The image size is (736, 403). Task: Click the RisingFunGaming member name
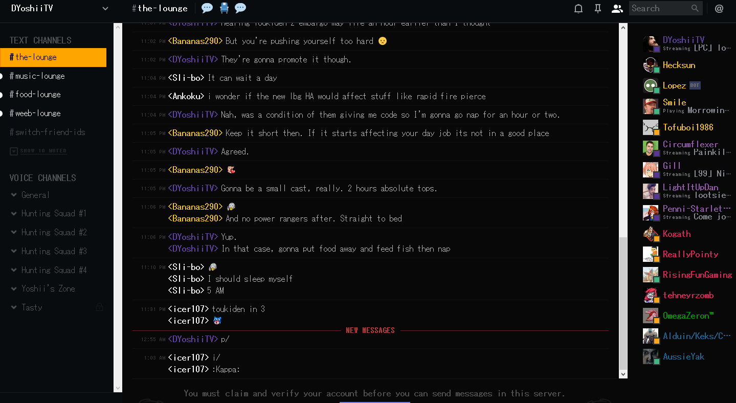click(x=697, y=275)
